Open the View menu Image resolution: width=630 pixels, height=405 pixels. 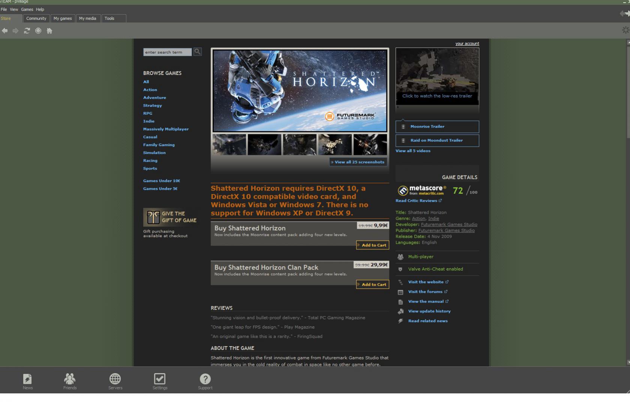click(x=14, y=9)
